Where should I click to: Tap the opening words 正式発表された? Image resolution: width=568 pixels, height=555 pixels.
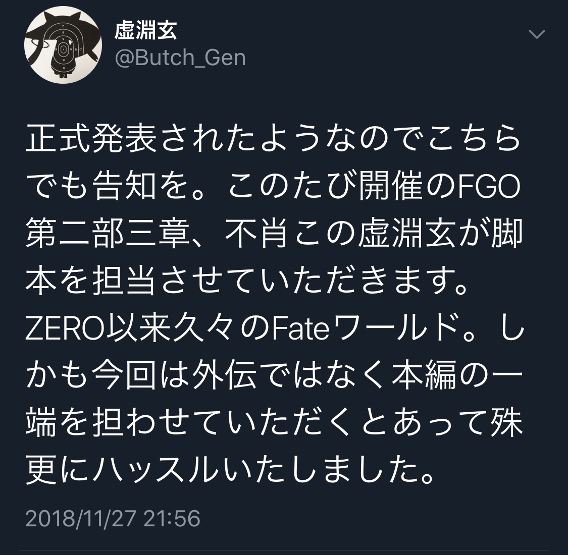point(141,139)
